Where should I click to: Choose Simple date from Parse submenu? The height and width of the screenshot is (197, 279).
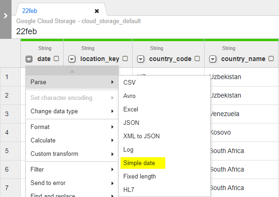[139, 163]
